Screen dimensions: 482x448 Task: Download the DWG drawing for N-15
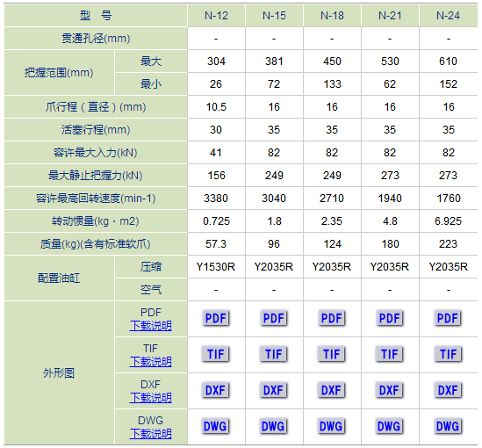(273, 426)
